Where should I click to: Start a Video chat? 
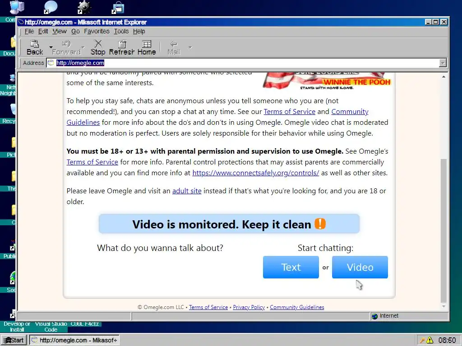pyautogui.click(x=360, y=267)
